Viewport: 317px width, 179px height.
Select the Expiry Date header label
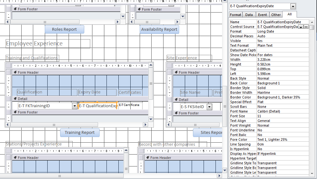click(97, 92)
